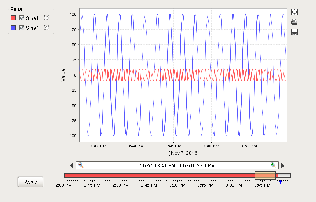
Task: Pan the date range back with left arrow
Action: point(71,165)
